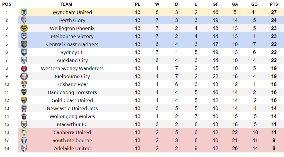Viewport: 284px width, 157px height.
Task: Sort table by PTS column header
Action: point(274,4)
